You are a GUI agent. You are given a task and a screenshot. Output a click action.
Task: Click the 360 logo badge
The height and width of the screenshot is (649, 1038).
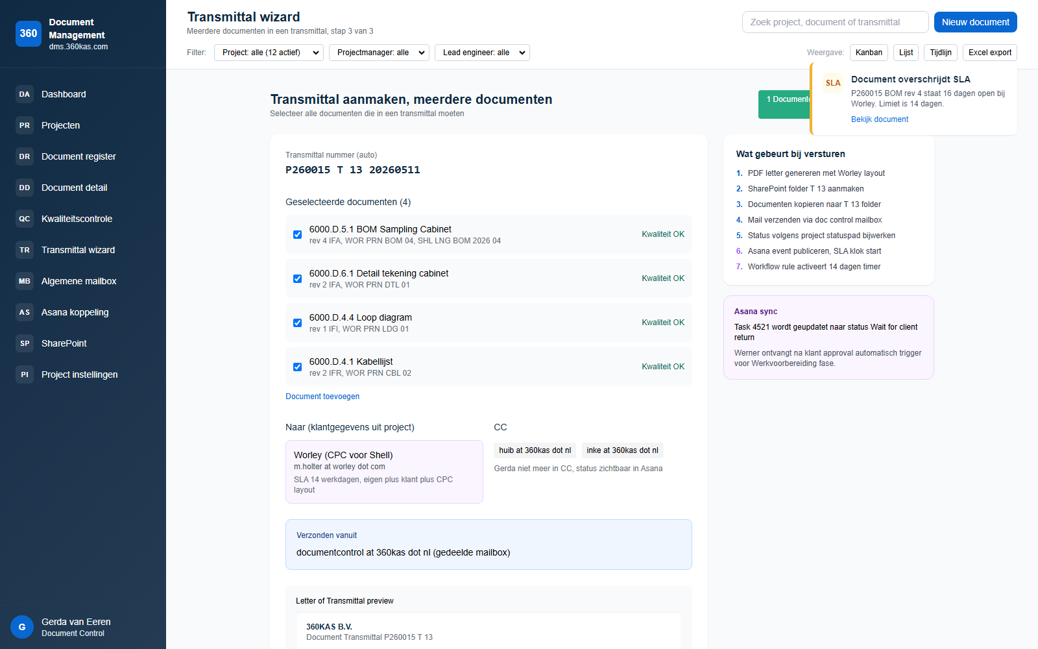29,34
